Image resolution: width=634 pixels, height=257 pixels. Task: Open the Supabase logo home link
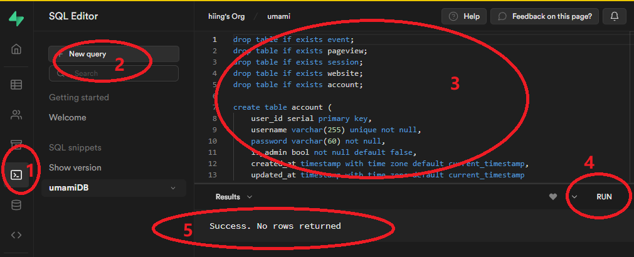pos(16,18)
